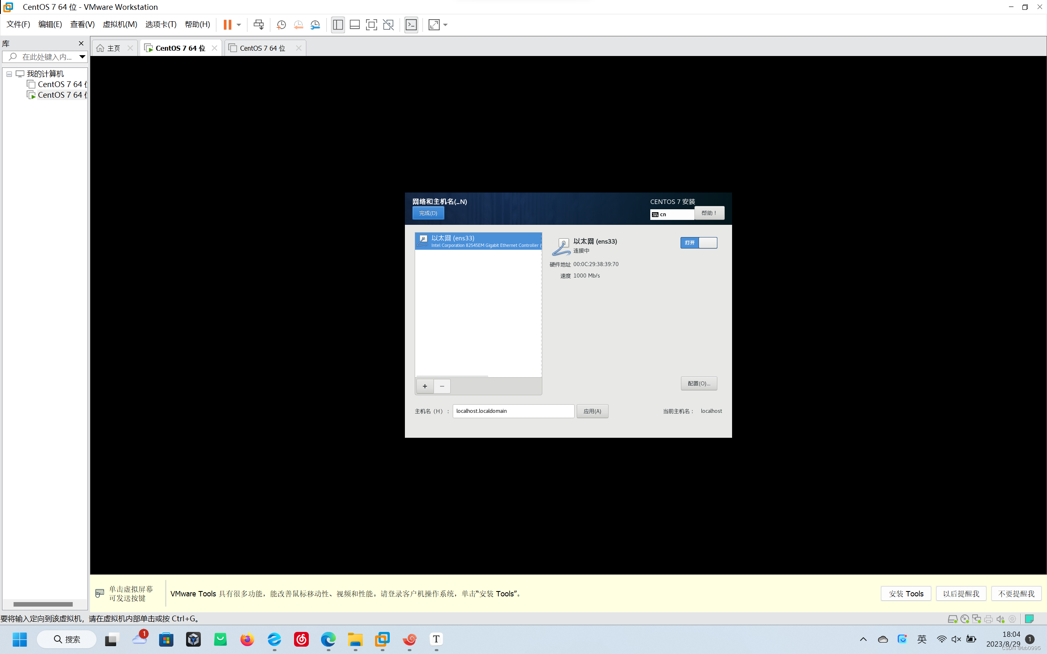Open the 帮助(H) menu
Screen dimensions: 1047x654
click(x=197, y=24)
